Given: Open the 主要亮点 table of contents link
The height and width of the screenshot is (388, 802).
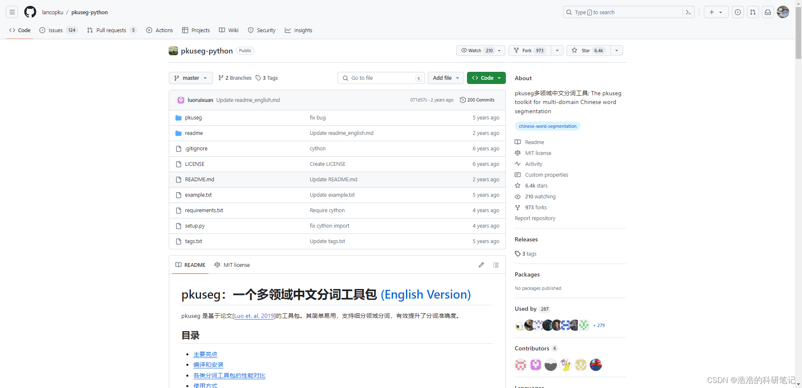Looking at the screenshot, I should (x=206, y=354).
